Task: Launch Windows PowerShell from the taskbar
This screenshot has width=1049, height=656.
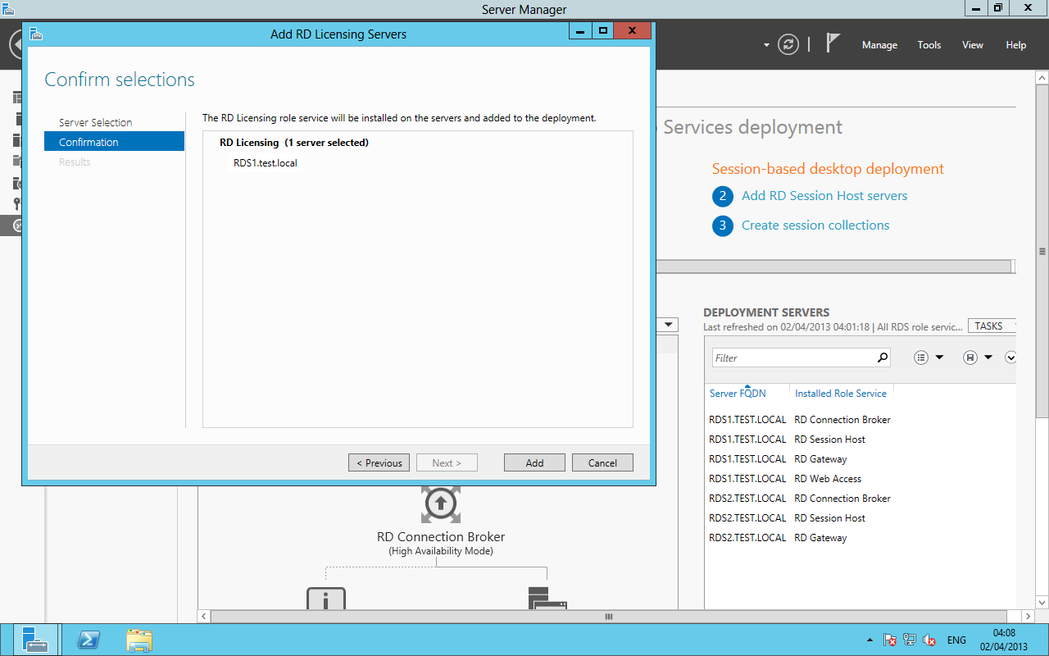Action: [88, 640]
